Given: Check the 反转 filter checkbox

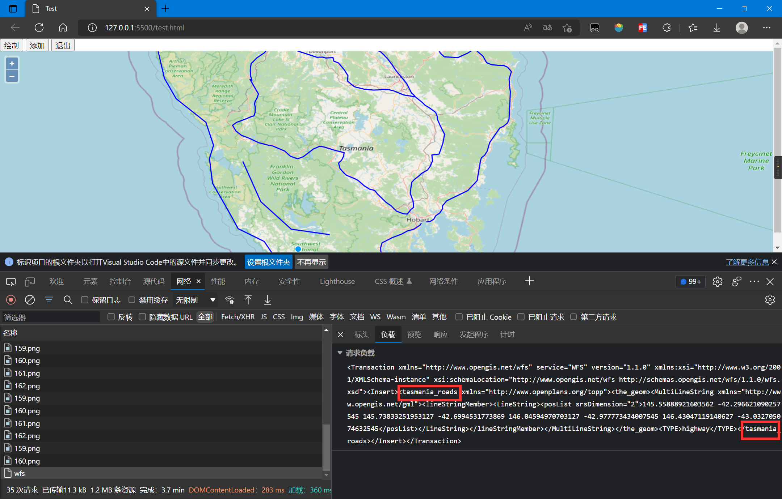Looking at the screenshot, I should 111,317.
